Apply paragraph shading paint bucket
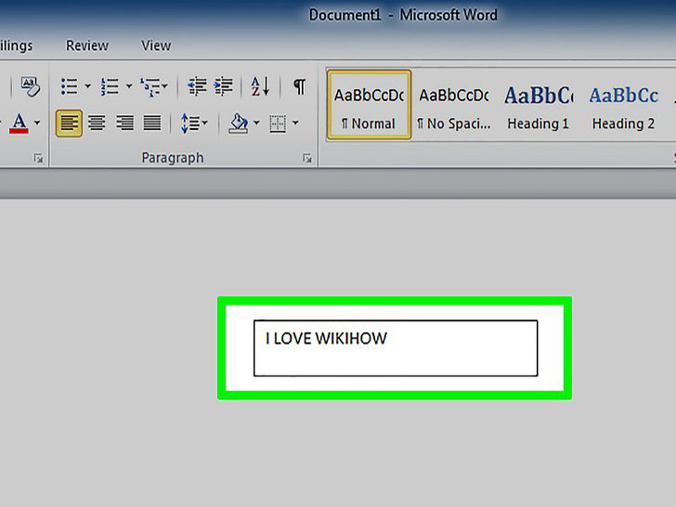Screen dimensions: 676x507 click(x=239, y=123)
